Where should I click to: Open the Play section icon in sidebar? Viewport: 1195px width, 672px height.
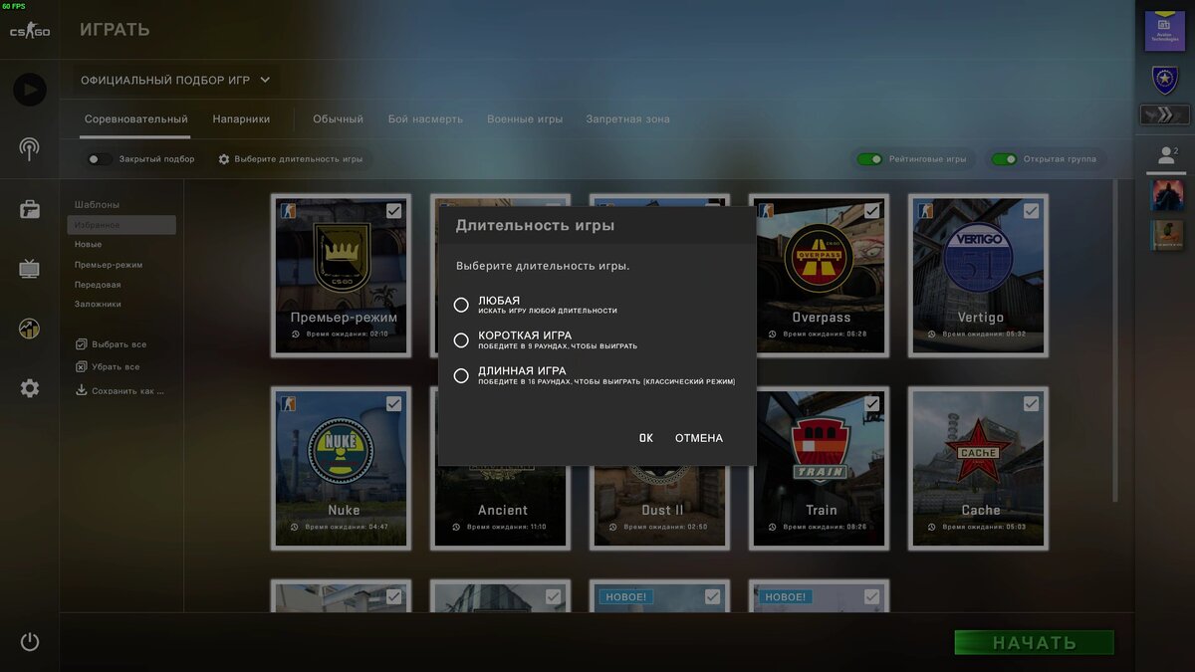click(x=30, y=90)
